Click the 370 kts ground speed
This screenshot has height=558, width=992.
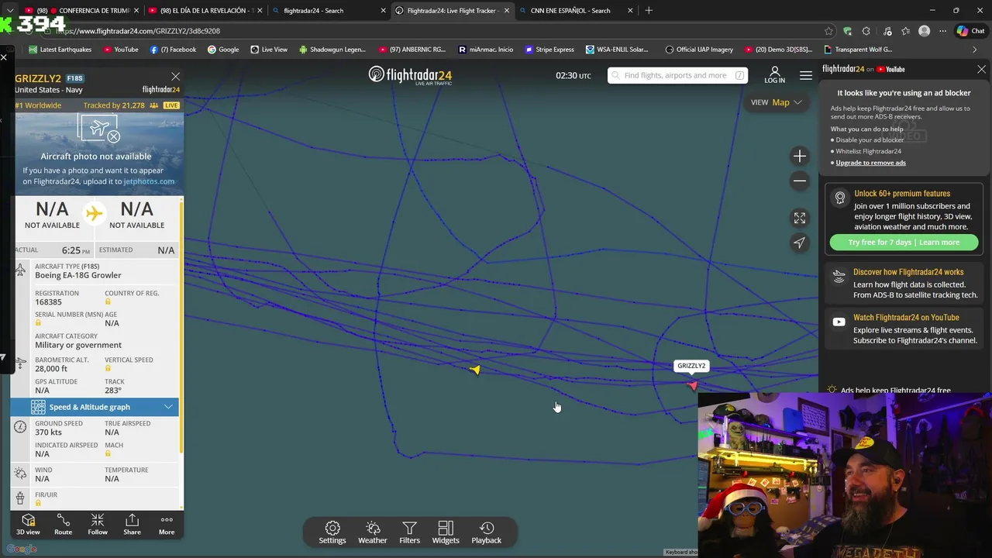pyautogui.click(x=48, y=432)
